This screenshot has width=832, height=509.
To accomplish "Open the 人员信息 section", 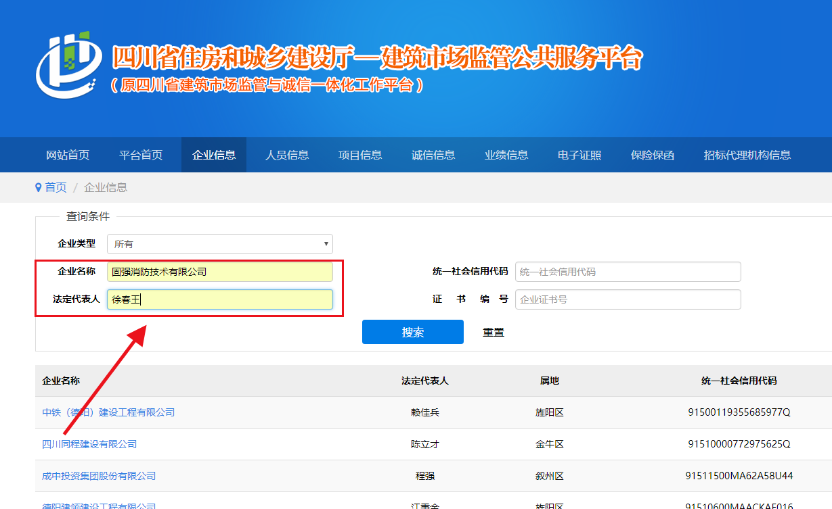I will [286, 154].
